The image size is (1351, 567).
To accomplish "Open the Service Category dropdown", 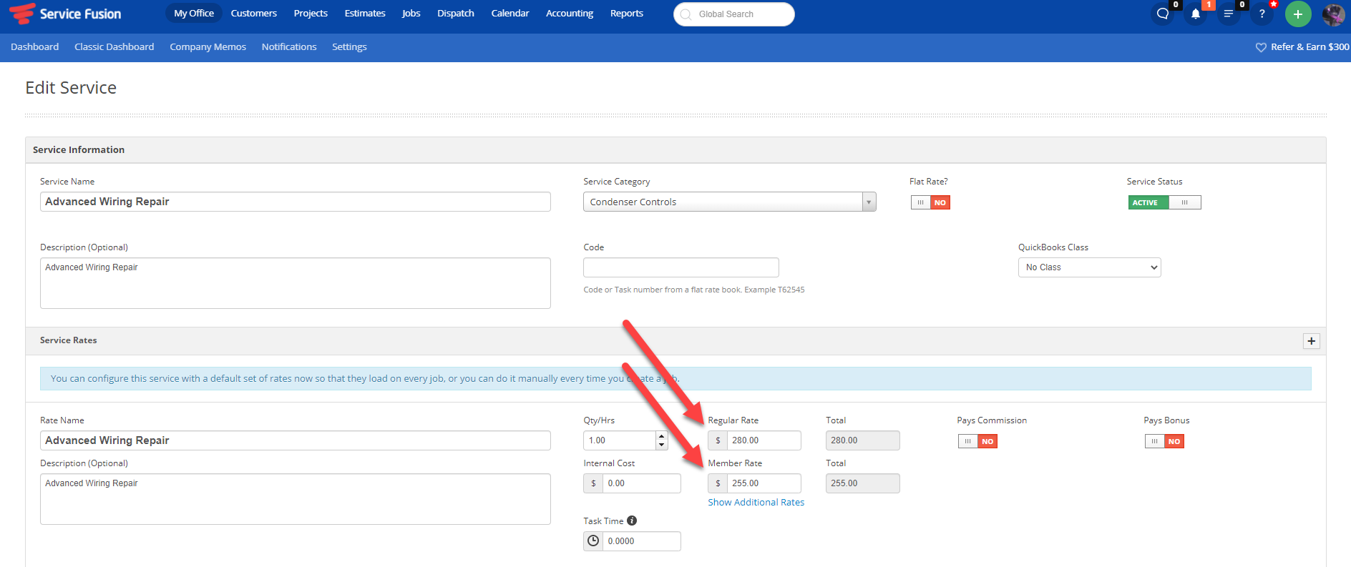I will 729,202.
